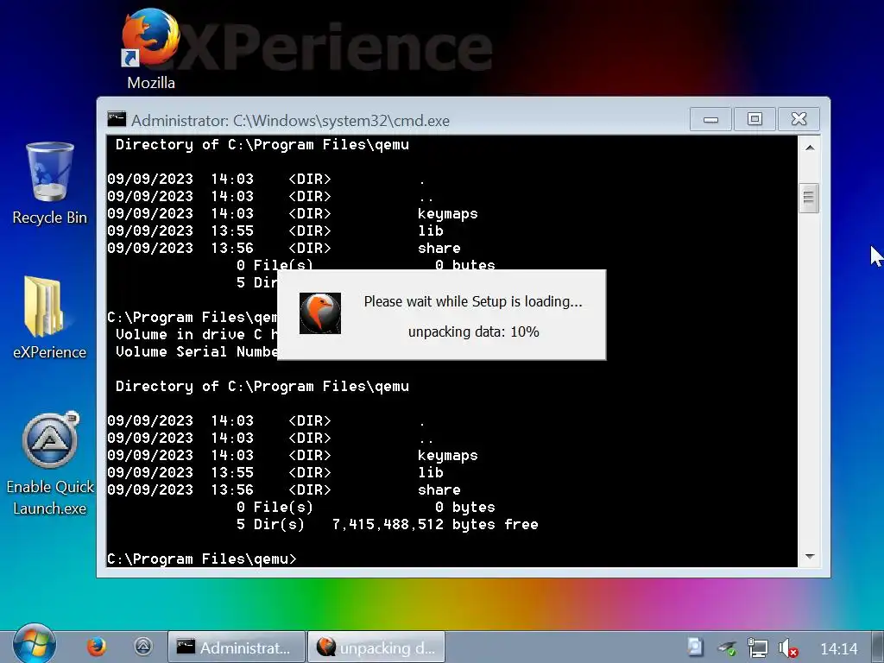
Task: Switch to 'unpacking d...' setup taskbar button
Action: pyautogui.click(x=376, y=647)
